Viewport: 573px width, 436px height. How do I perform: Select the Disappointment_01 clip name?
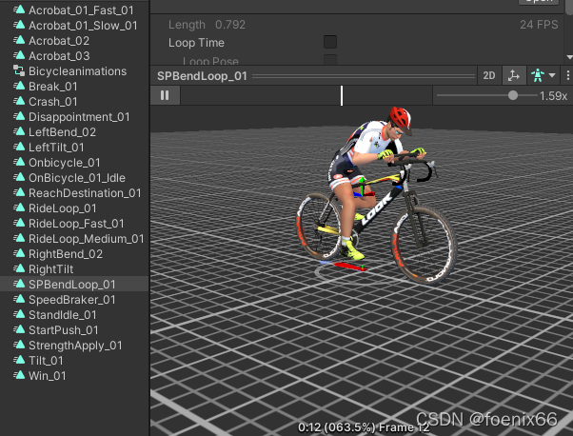(x=79, y=117)
